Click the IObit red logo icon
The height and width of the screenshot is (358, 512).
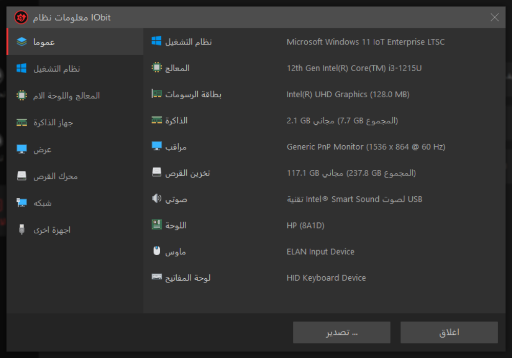coord(21,17)
